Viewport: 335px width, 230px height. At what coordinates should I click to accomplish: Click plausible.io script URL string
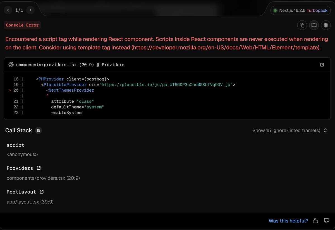pyautogui.click(x=166, y=85)
